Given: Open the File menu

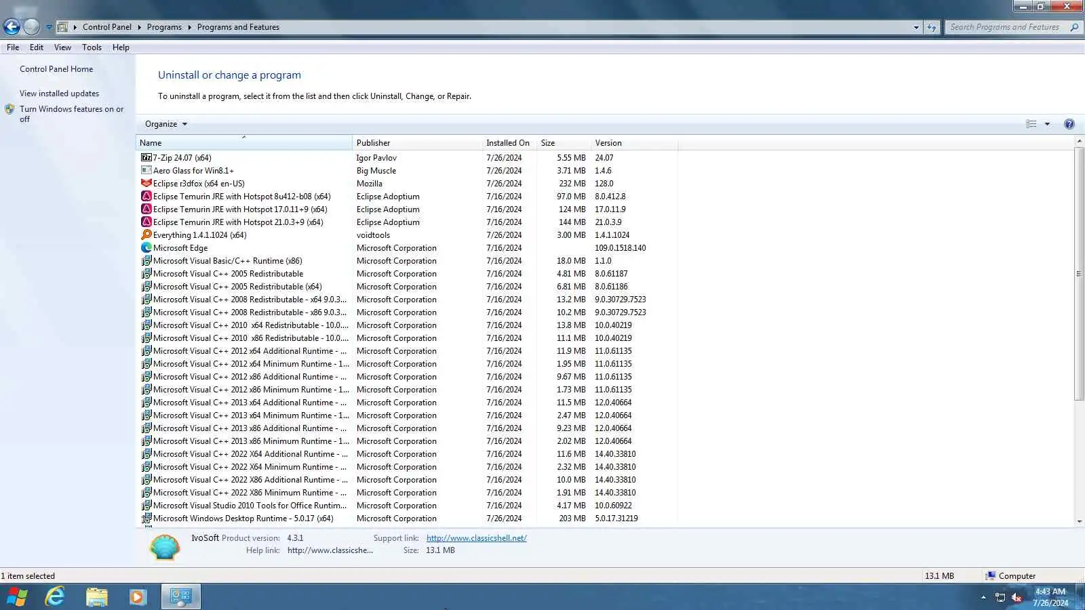Looking at the screenshot, I should pyautogui.click(x=13, y=47).
